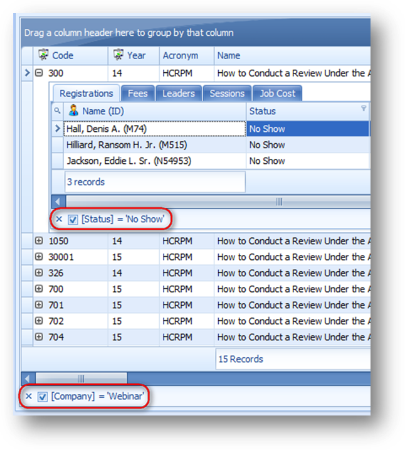Switch to the Fees tab
Screen dimensions: 405x450
pyautogui.click(x=137, y=94)
